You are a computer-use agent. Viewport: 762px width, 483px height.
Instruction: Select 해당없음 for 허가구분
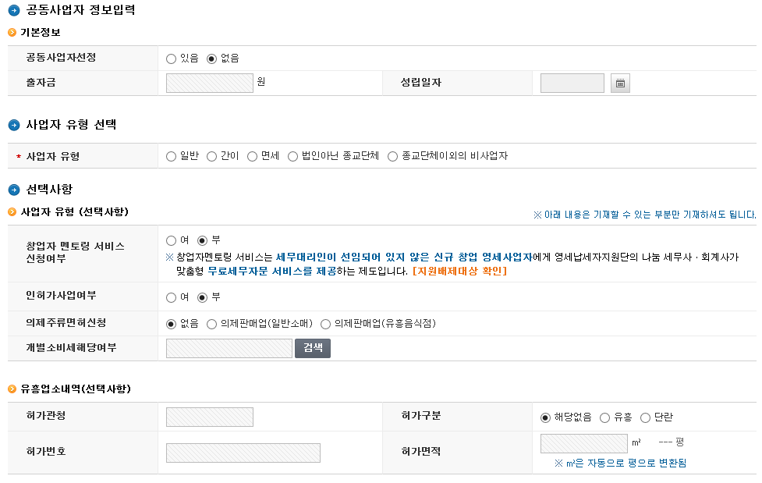click(545, 417)
